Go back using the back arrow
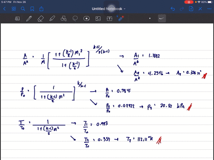The image size is (214, 160). [x=4, y=9]
